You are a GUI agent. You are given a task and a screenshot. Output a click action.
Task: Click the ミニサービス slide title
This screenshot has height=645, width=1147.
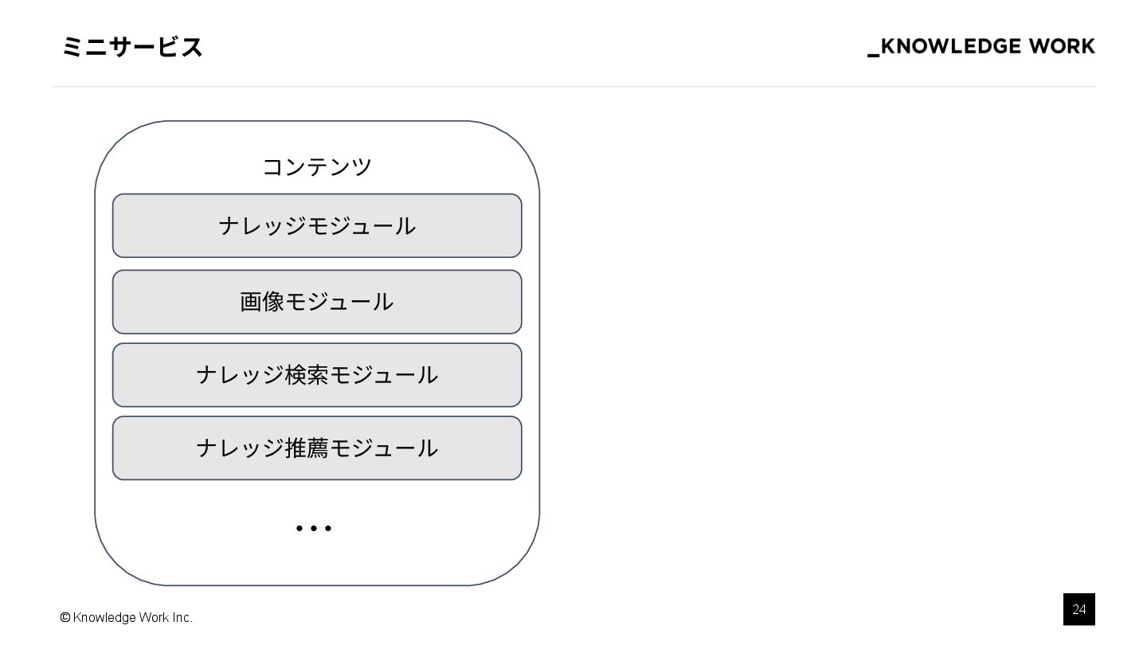132,48
